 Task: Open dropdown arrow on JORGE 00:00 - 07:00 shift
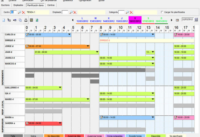(88, 46)
